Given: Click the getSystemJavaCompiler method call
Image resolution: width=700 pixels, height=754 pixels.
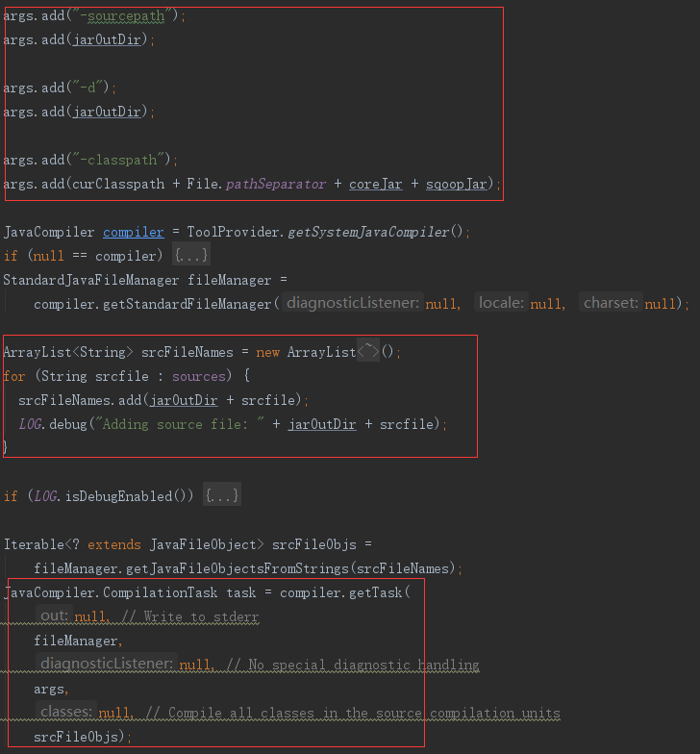Looking at the screenshot, I should pyautogui.click(x=368, y=233).
